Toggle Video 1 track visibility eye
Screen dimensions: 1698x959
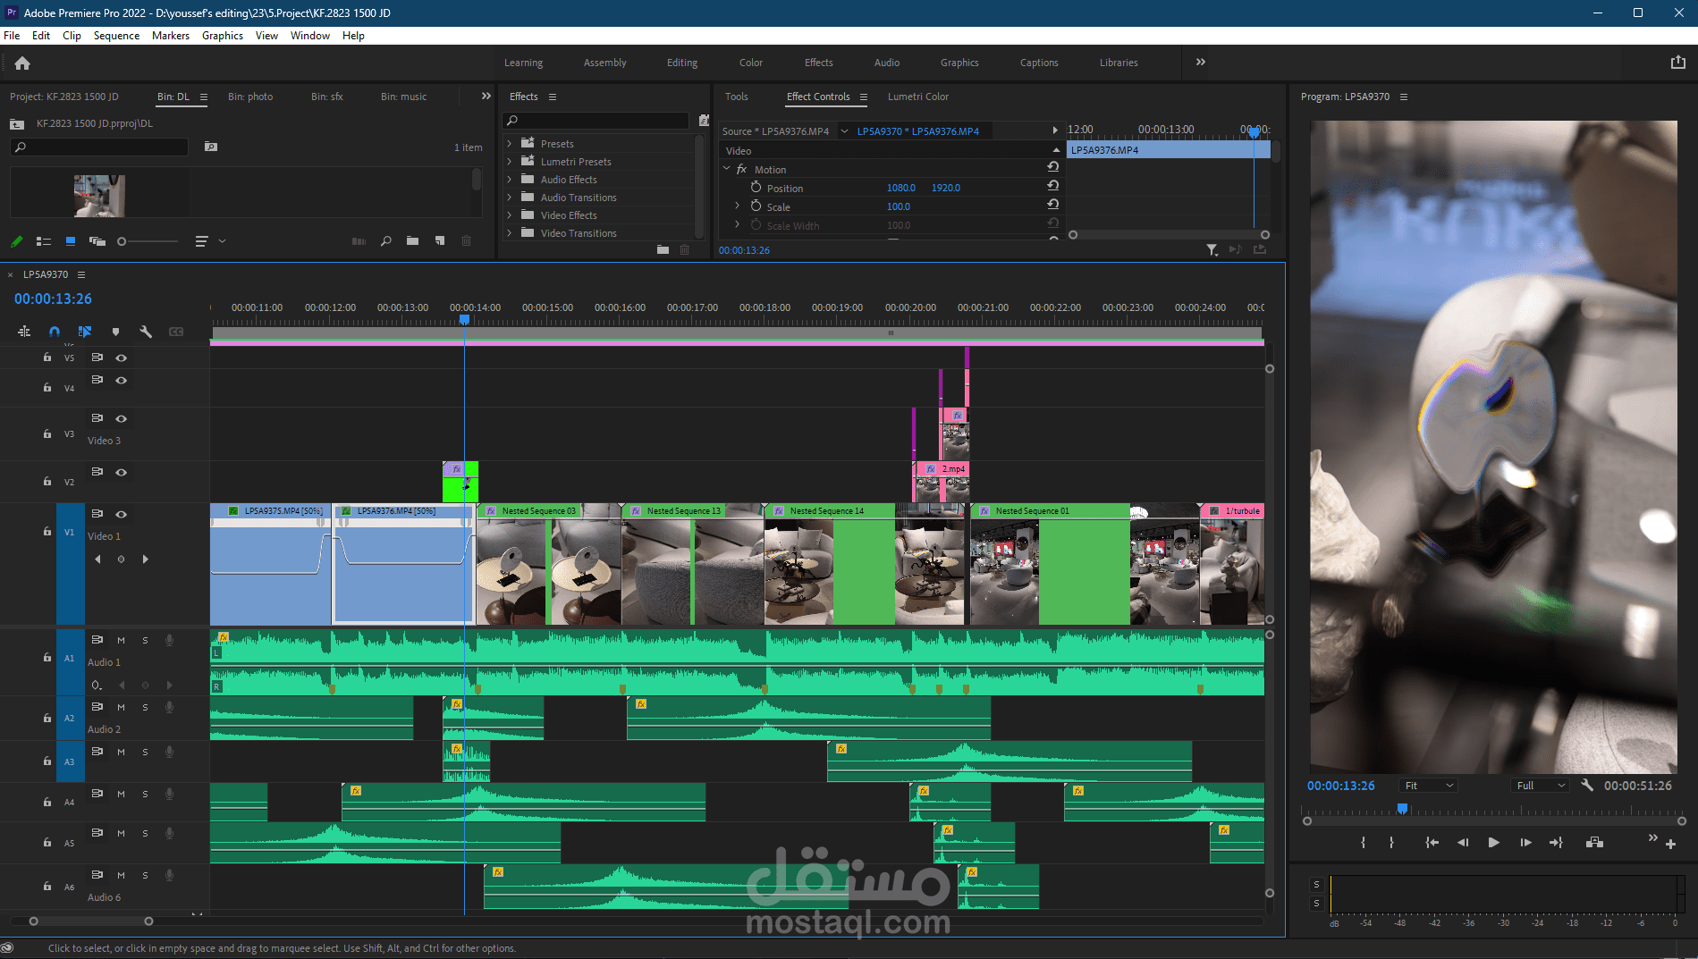point(121,514)
